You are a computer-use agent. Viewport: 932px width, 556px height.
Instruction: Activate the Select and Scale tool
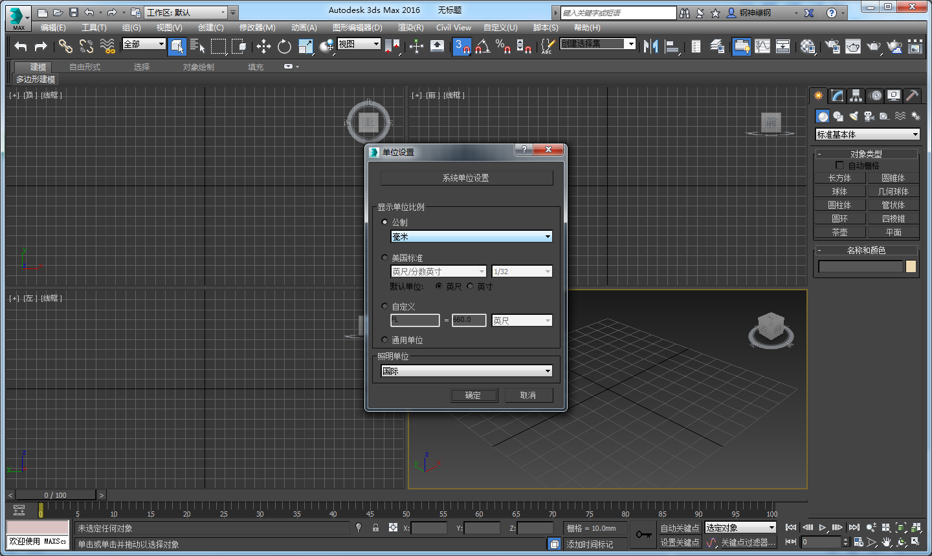[x=305, y=46]
